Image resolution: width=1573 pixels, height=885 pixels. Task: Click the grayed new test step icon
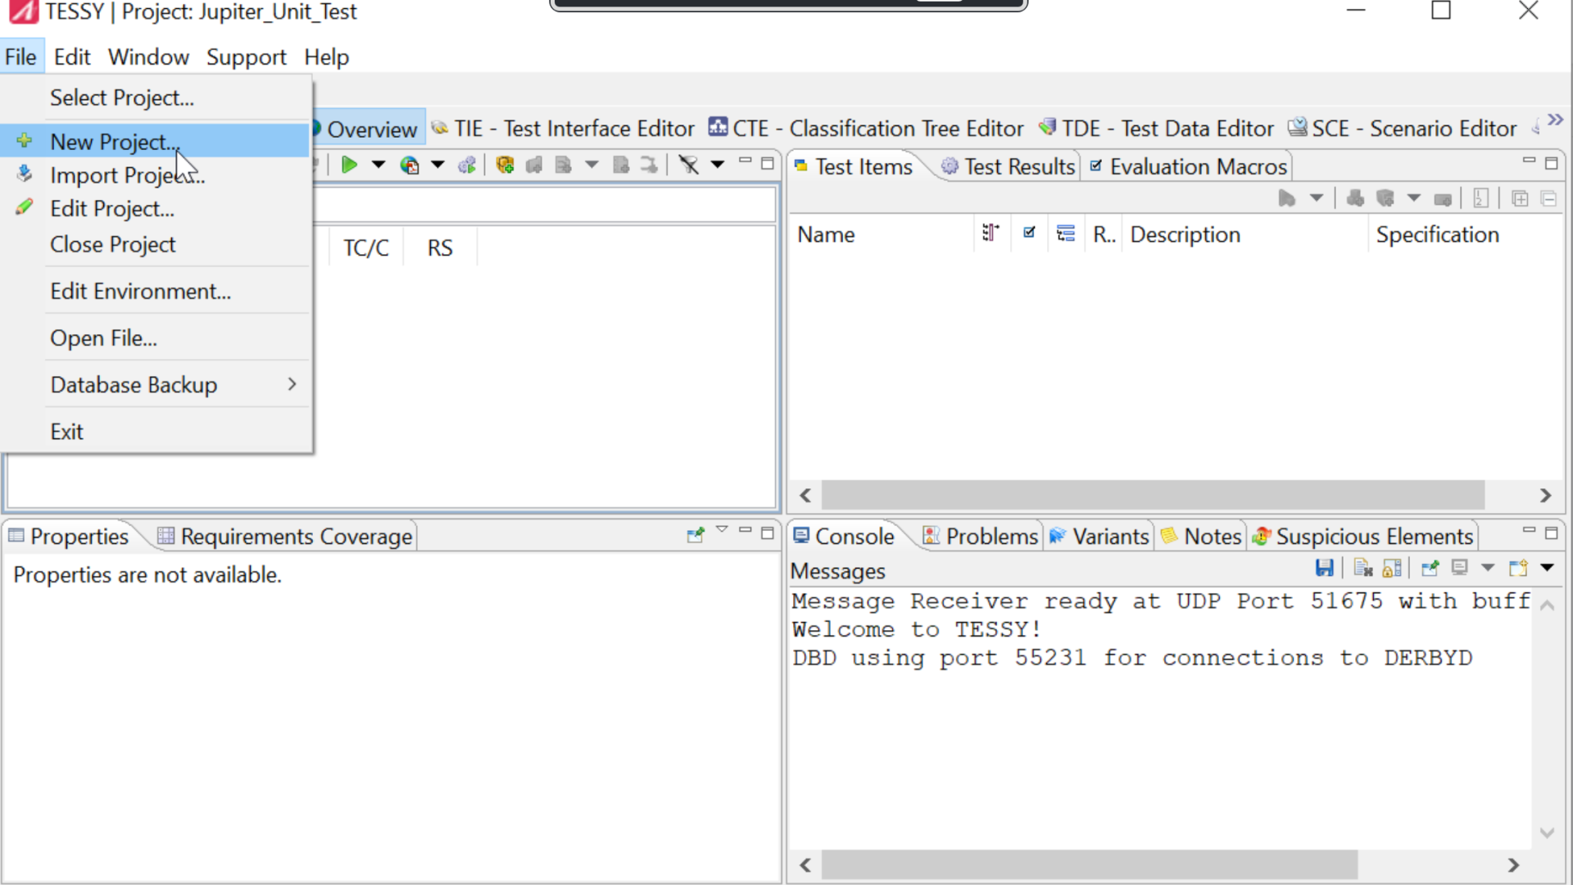point(1385,198)
